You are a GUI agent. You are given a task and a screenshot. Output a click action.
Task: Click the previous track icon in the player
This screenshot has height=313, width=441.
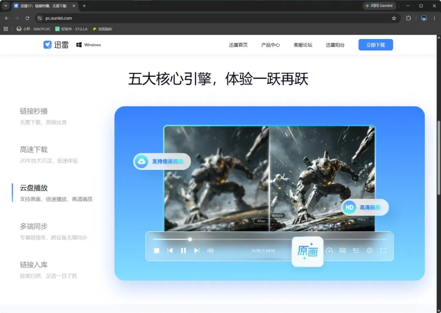coord(170,250)
